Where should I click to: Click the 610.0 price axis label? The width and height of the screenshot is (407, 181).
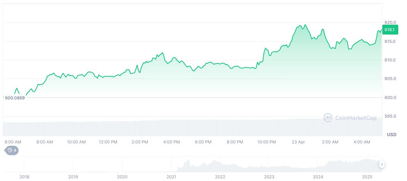390,60
